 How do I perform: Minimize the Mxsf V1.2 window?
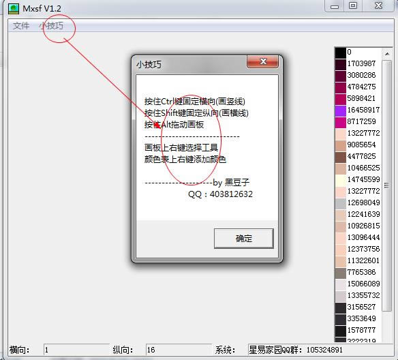[335, 6]
